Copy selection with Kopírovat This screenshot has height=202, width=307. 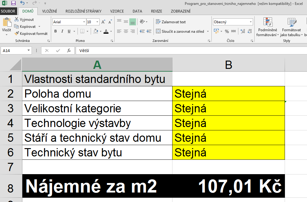pos(25,26)
